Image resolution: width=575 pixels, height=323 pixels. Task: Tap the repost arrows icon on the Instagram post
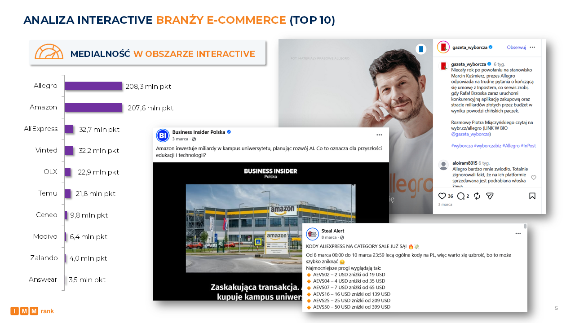(x=477, y=196)
